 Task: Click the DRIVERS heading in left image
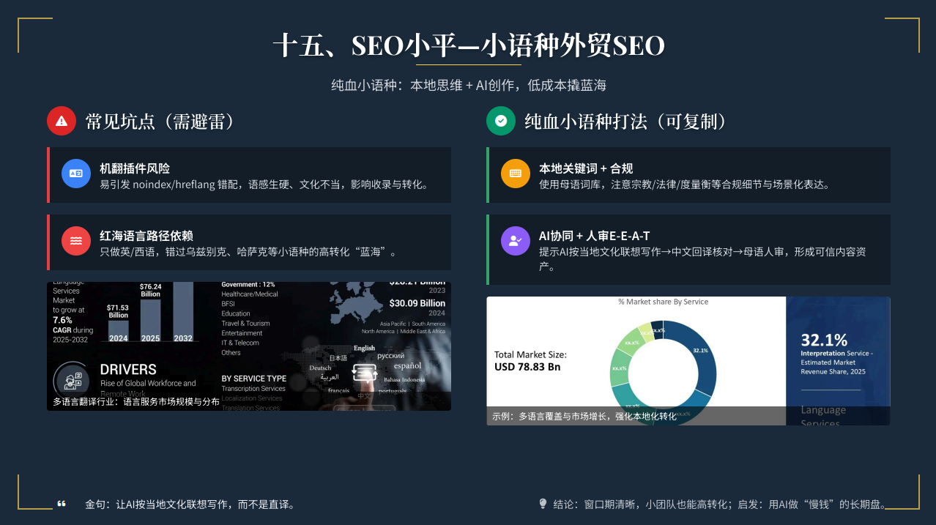click(x=128, y=370)
